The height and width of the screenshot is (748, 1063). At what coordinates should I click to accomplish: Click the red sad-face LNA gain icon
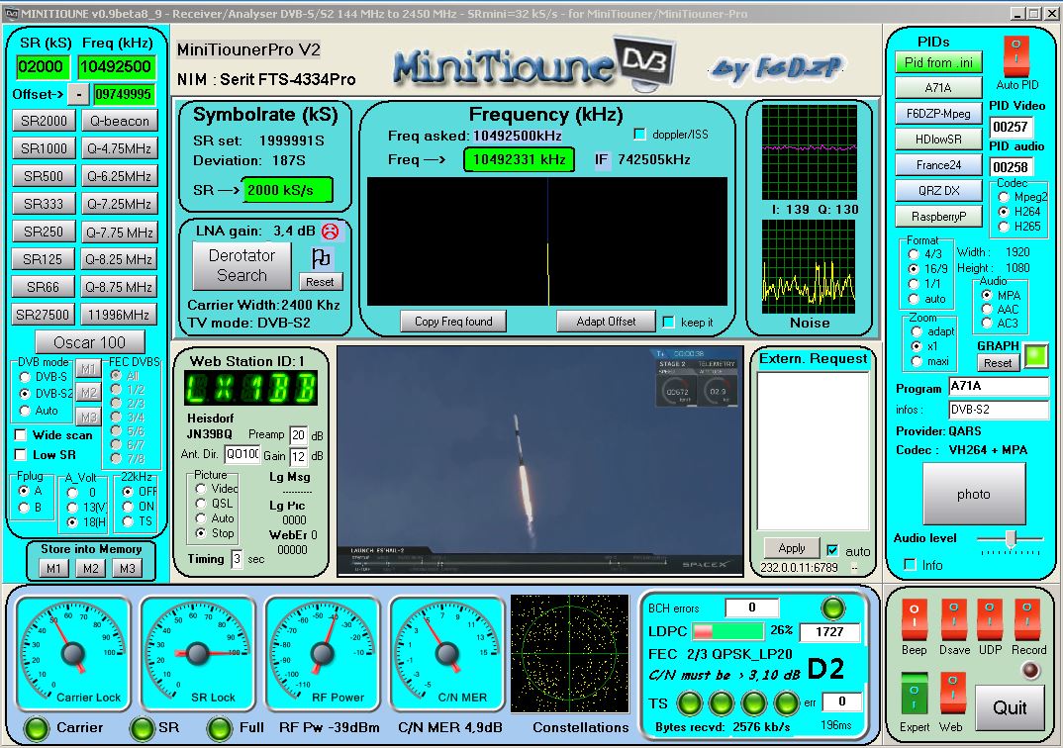click(331, 232)
